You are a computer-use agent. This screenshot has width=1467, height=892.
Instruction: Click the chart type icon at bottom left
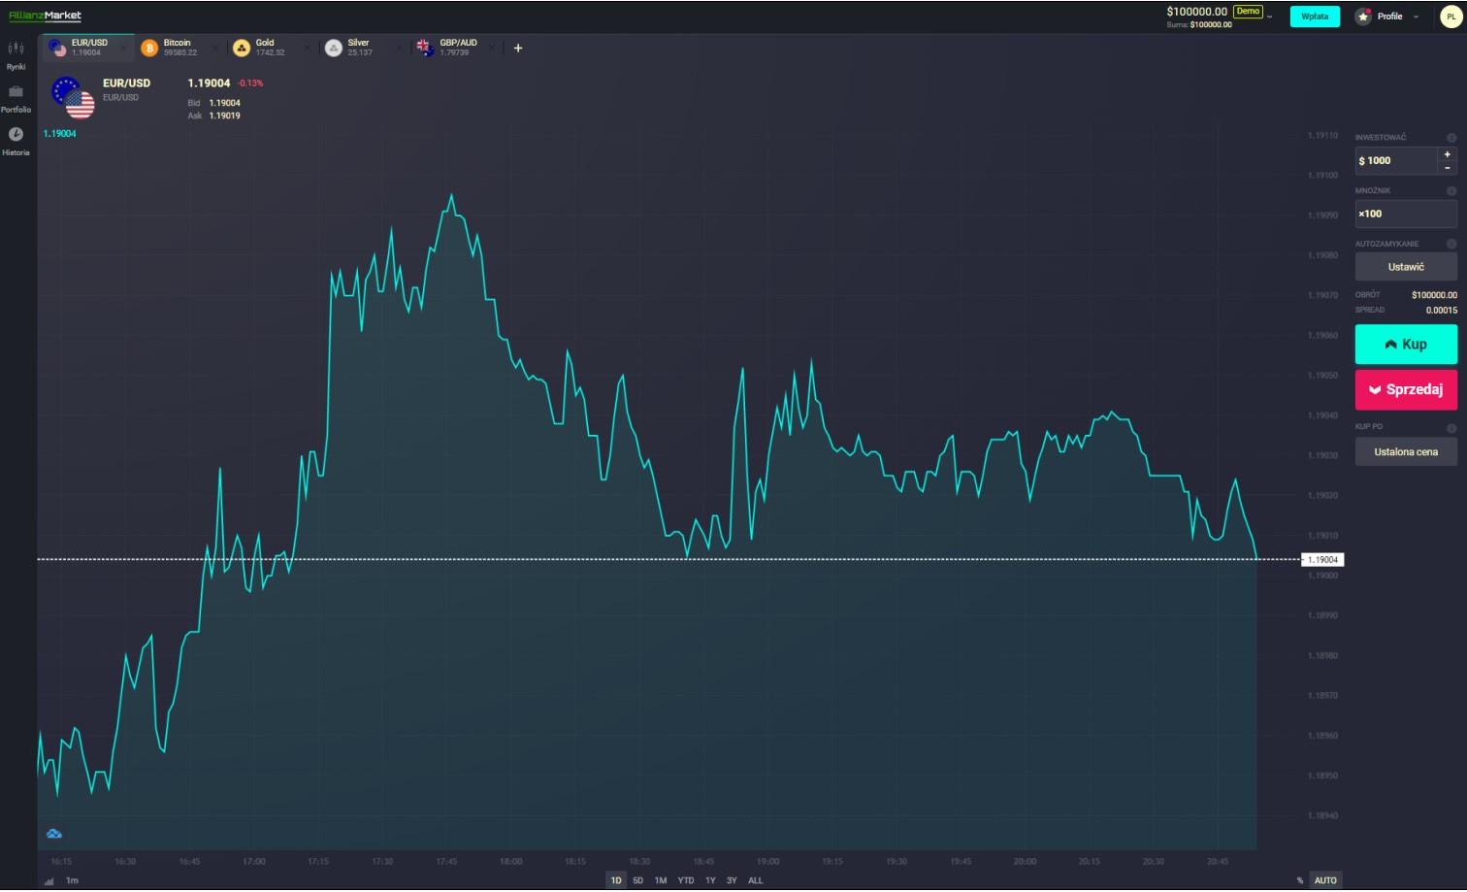[x=49, y=880]
